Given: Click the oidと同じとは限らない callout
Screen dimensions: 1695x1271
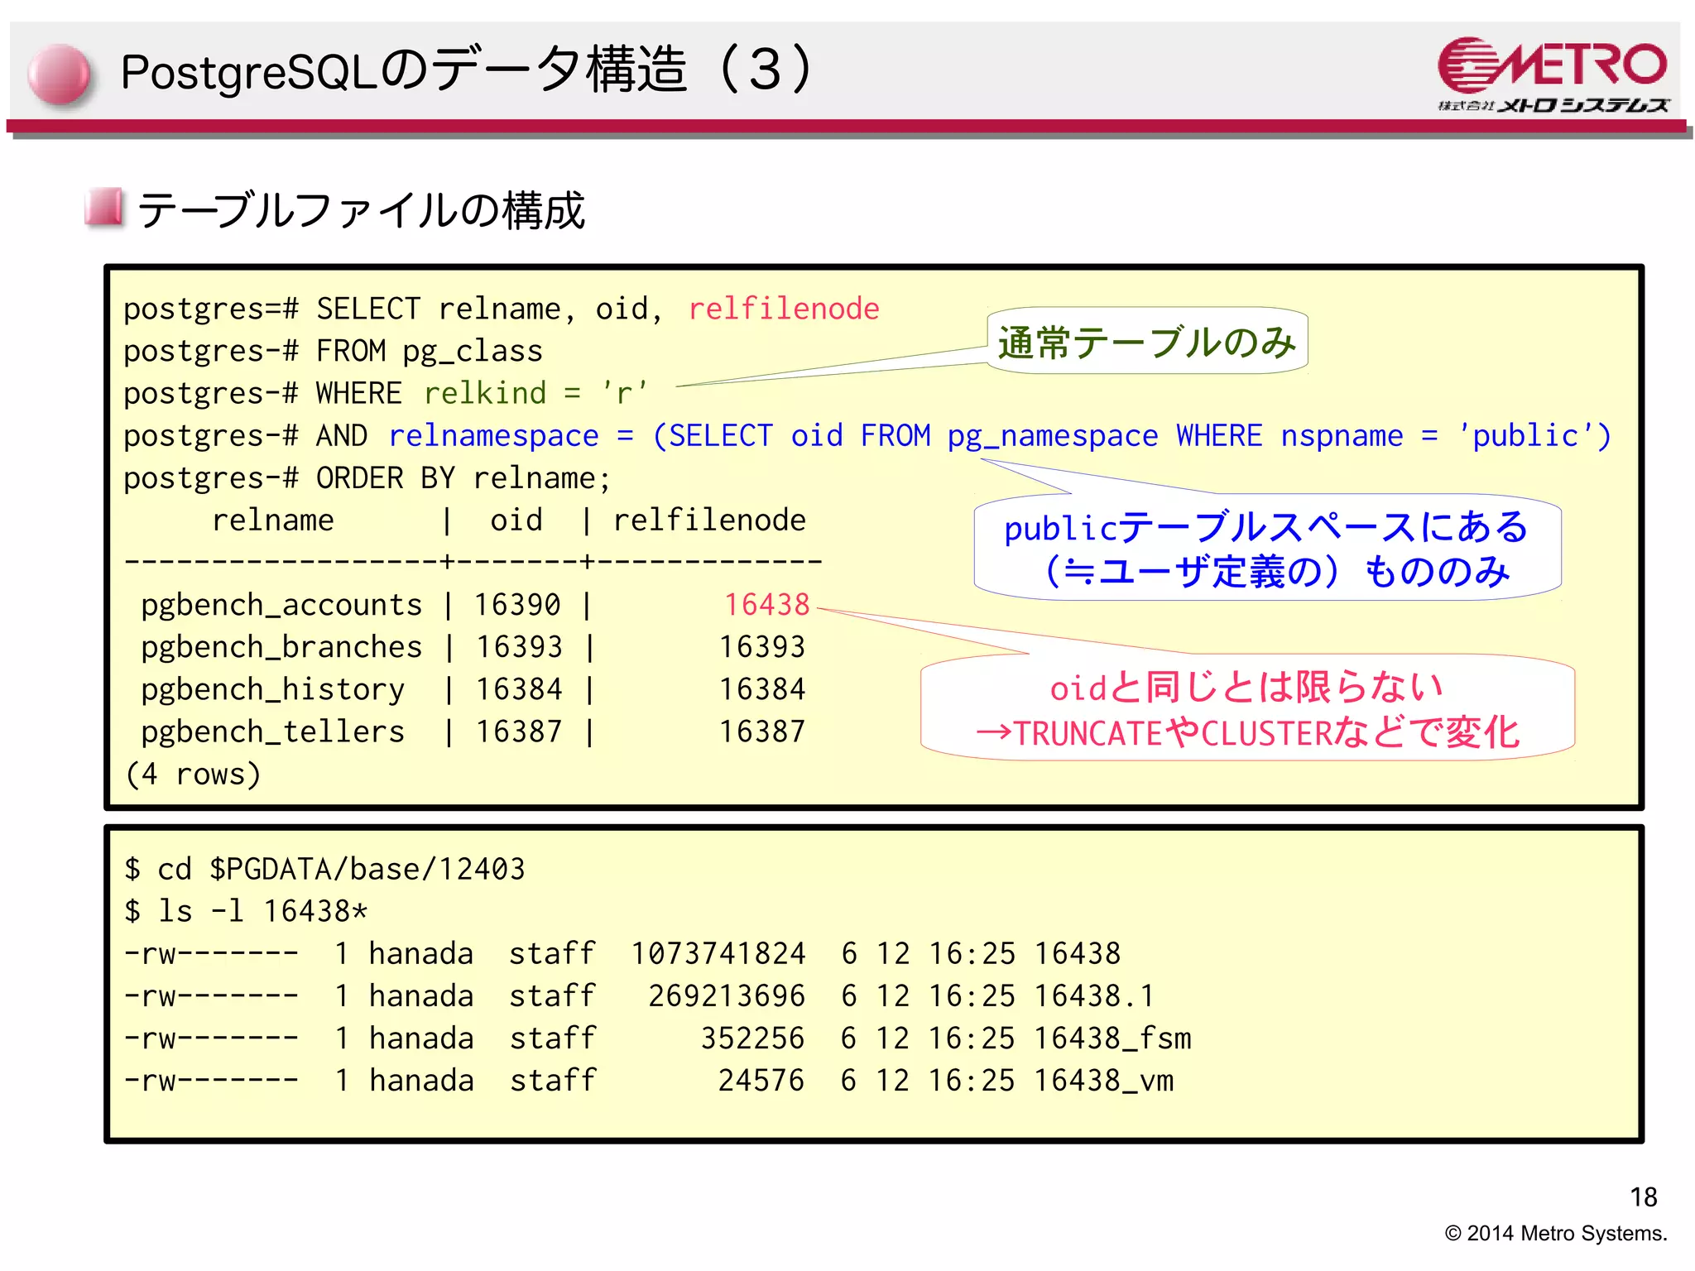Looking at the screenshot, I should point(1247,708).
